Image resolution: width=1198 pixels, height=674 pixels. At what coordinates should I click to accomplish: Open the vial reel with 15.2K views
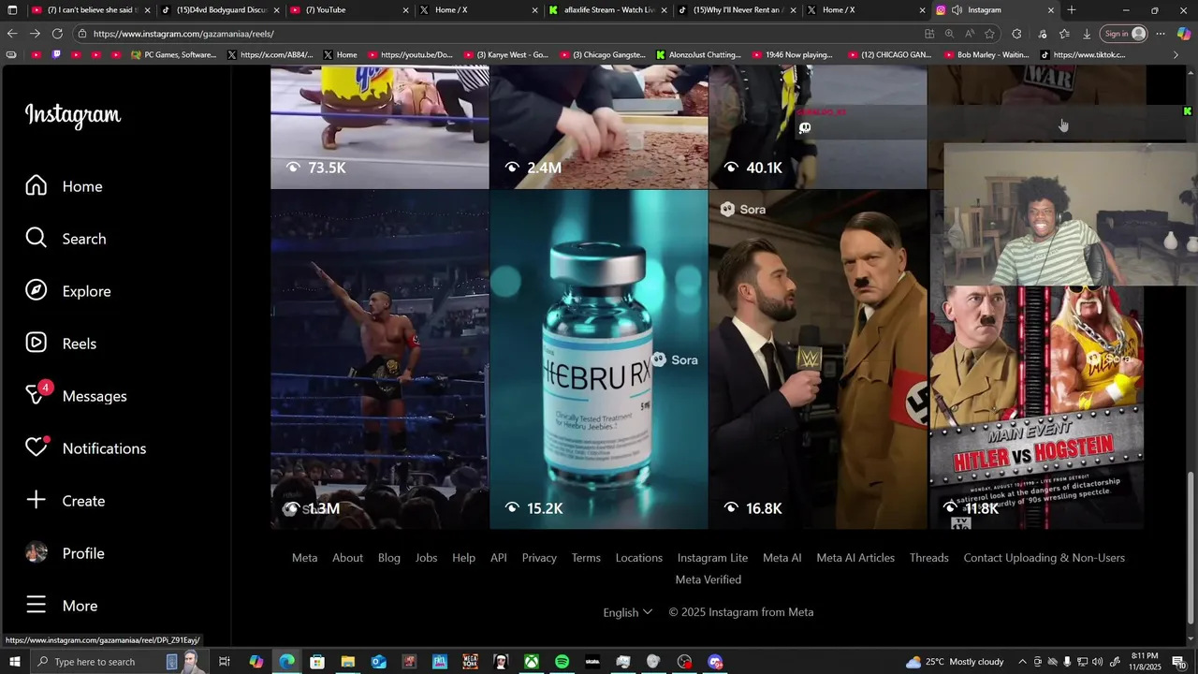[599, 359]
